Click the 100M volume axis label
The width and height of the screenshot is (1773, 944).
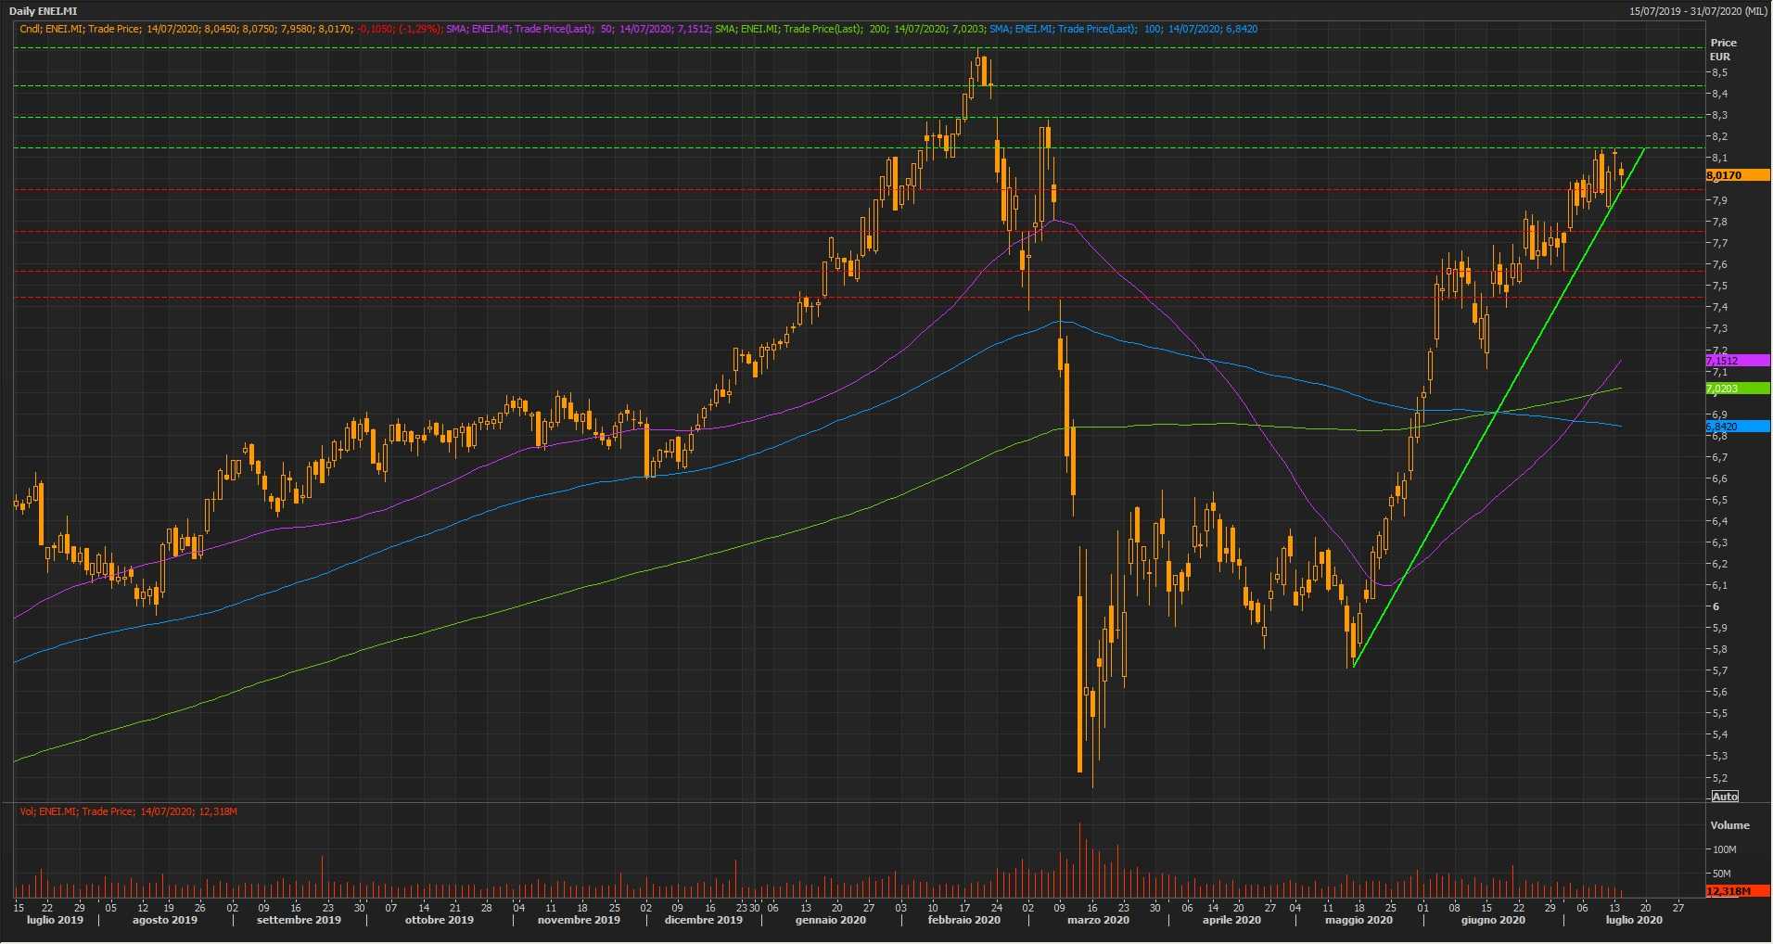pos(1724,849)
